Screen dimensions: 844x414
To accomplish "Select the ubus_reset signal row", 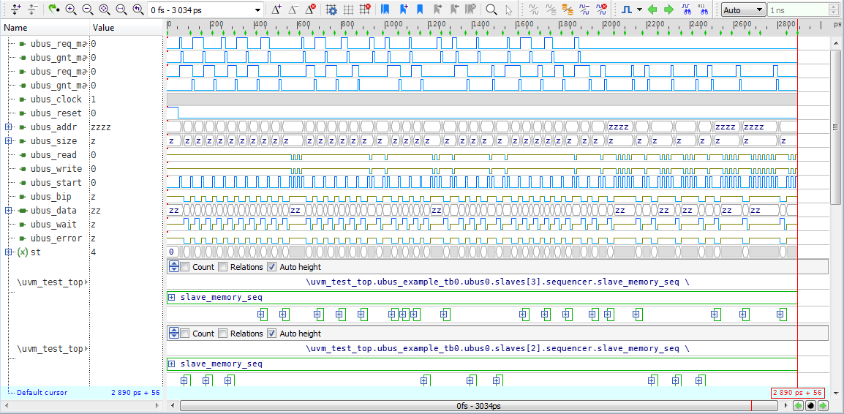I will point(56,113).
